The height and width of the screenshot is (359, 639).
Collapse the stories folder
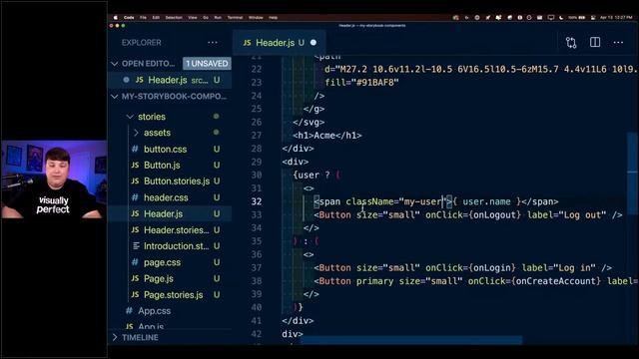click(x=130, y=117)
